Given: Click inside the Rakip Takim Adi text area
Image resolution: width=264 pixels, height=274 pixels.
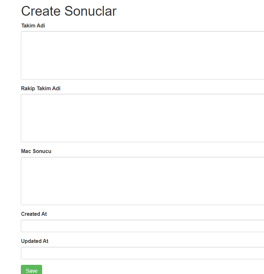Looking at the screenshot, I should coord(142,118).
